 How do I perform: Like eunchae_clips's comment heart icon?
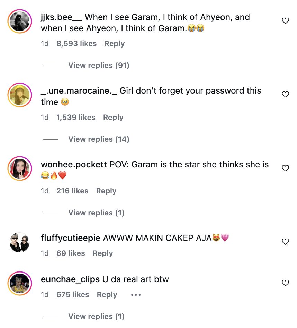tap(285, 283)
